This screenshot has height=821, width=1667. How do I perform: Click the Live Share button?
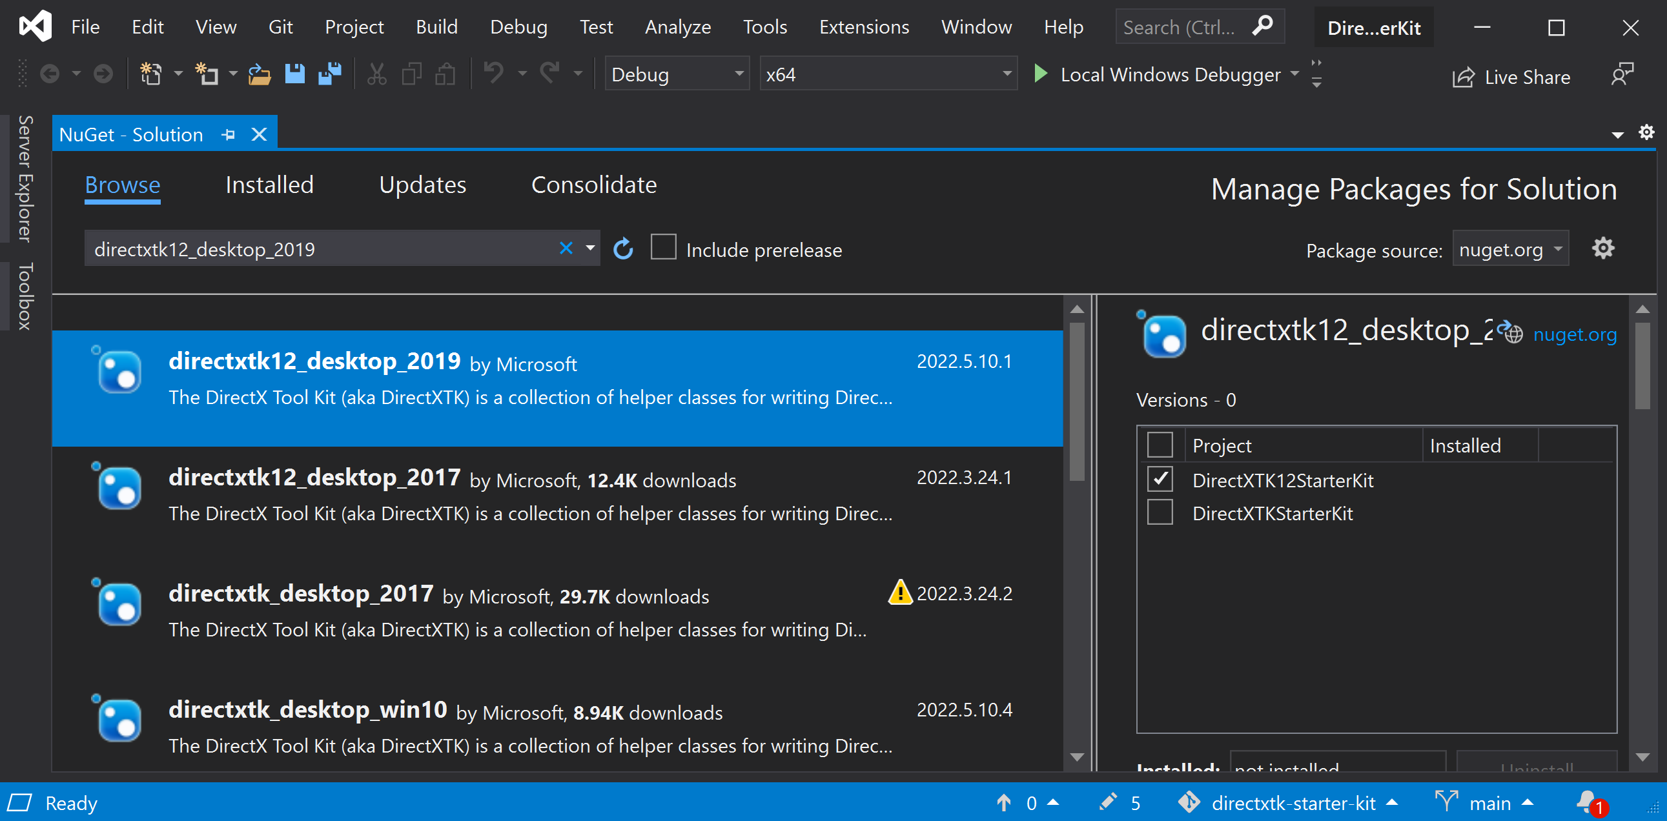[1511, 76]
